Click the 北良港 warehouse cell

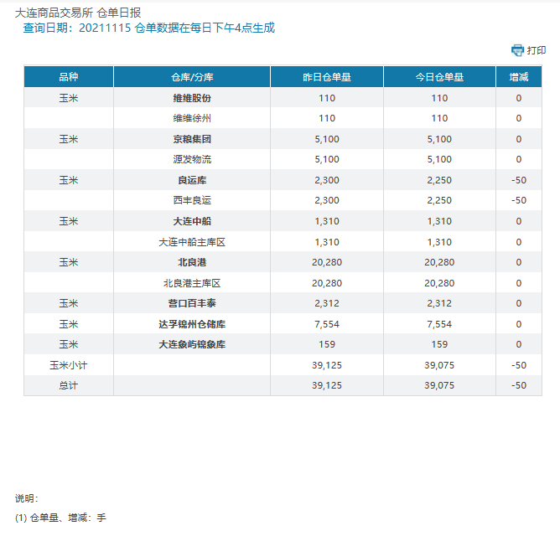192,262
